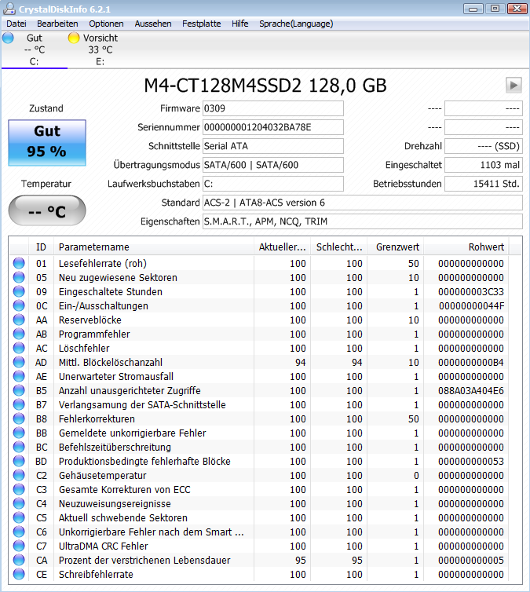
Task: Go to next disk with the arrow button
Action: [514, 86]
